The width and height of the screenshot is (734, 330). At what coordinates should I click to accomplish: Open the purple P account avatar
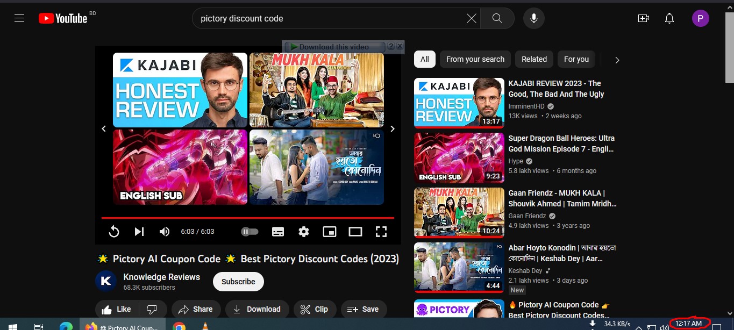[x=700, y=19]
